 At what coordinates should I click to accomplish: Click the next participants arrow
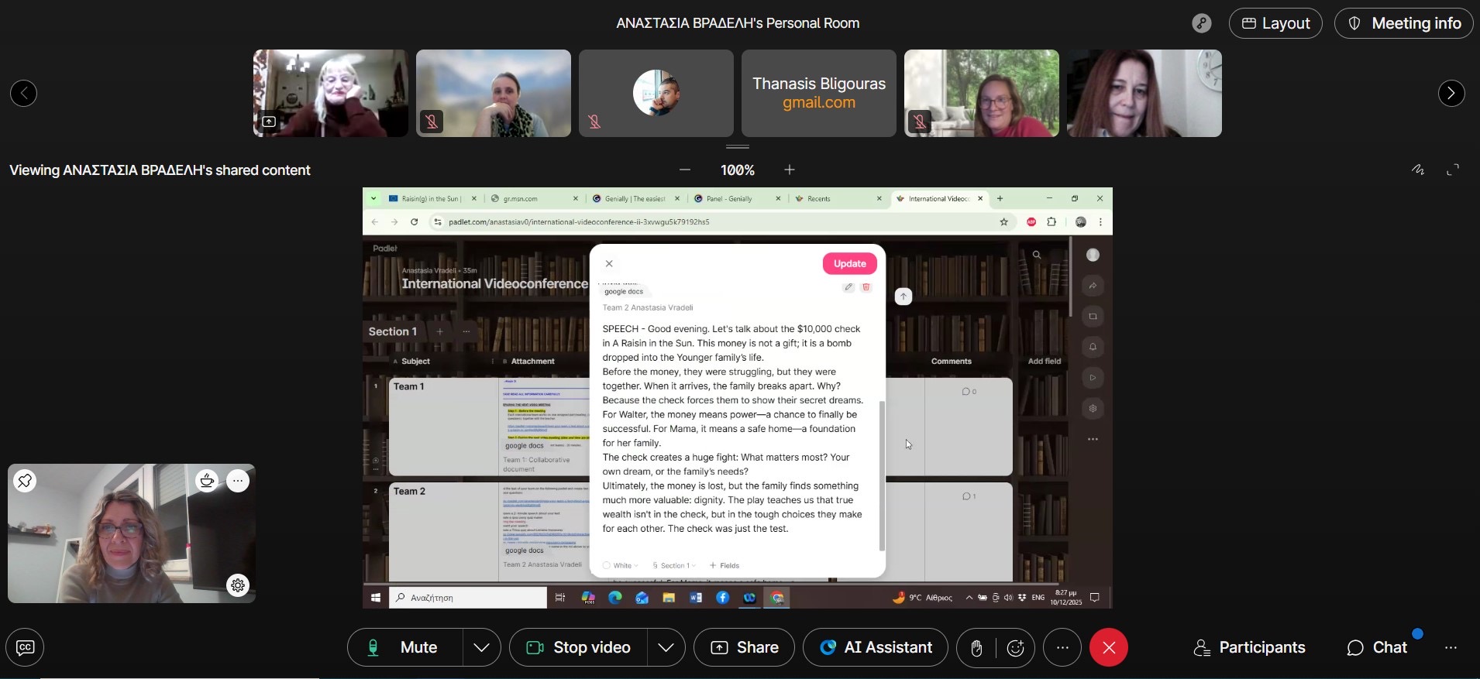pyautogui.click(x=1451, y=94)
